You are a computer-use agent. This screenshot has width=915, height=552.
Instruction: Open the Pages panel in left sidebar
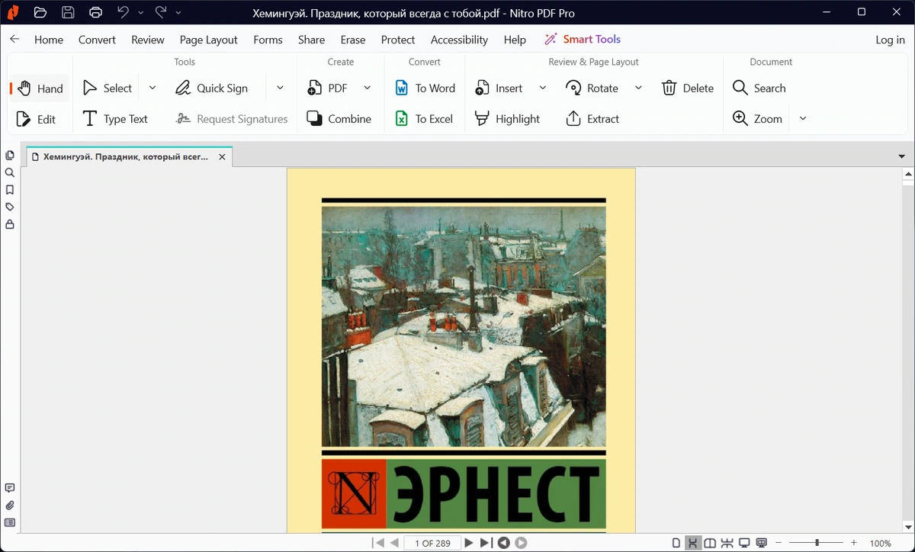pyautogui.click(x=10, y=156)
